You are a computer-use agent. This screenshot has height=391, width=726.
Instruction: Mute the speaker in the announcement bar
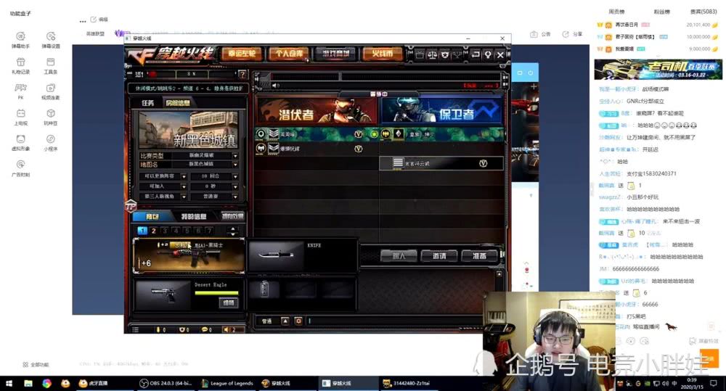275,85
